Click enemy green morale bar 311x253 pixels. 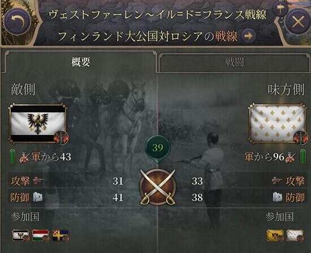point(12,157)
